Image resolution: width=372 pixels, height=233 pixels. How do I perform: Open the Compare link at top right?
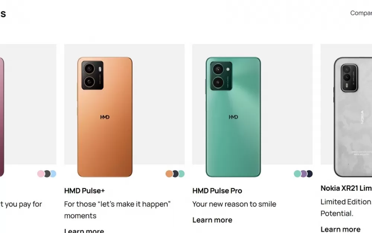tap(361, 13)
